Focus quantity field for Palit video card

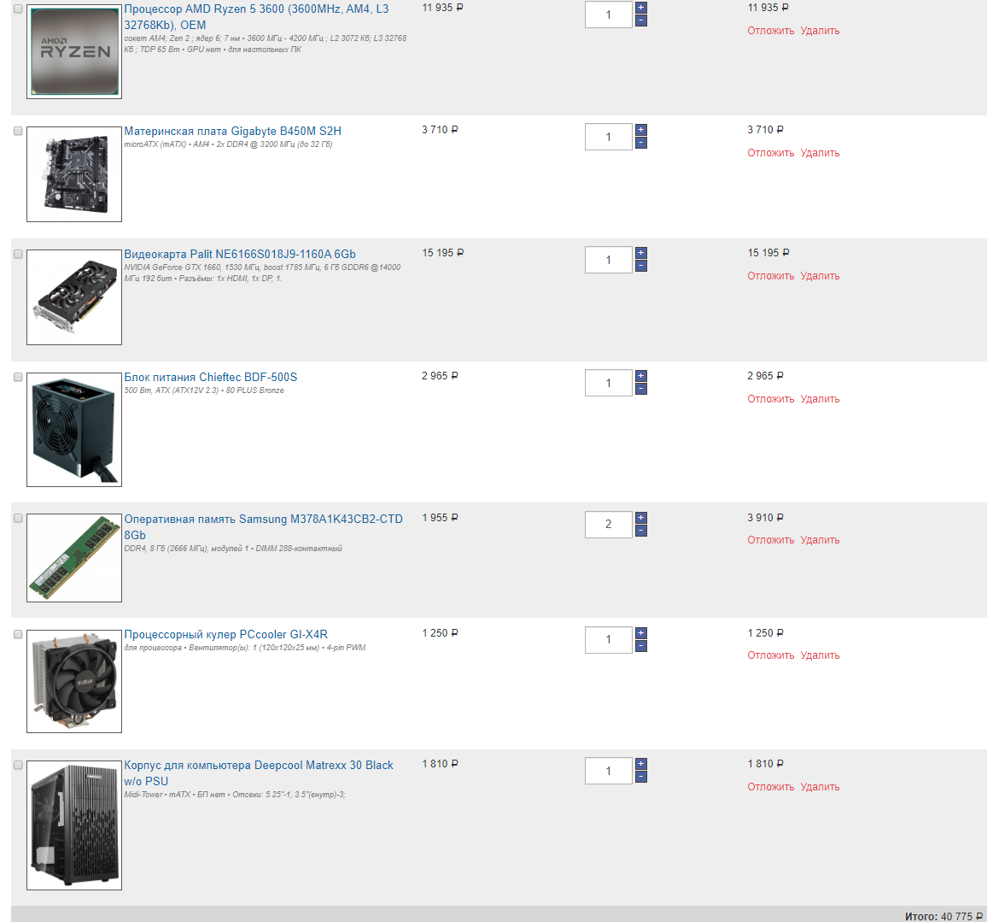(x=609, y=260)
